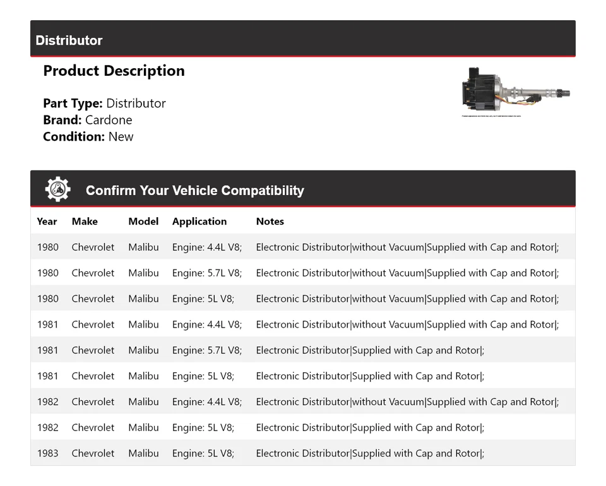
Task: Click the Product Description heading
Action: pyautogui.click(x=114, y=71)
